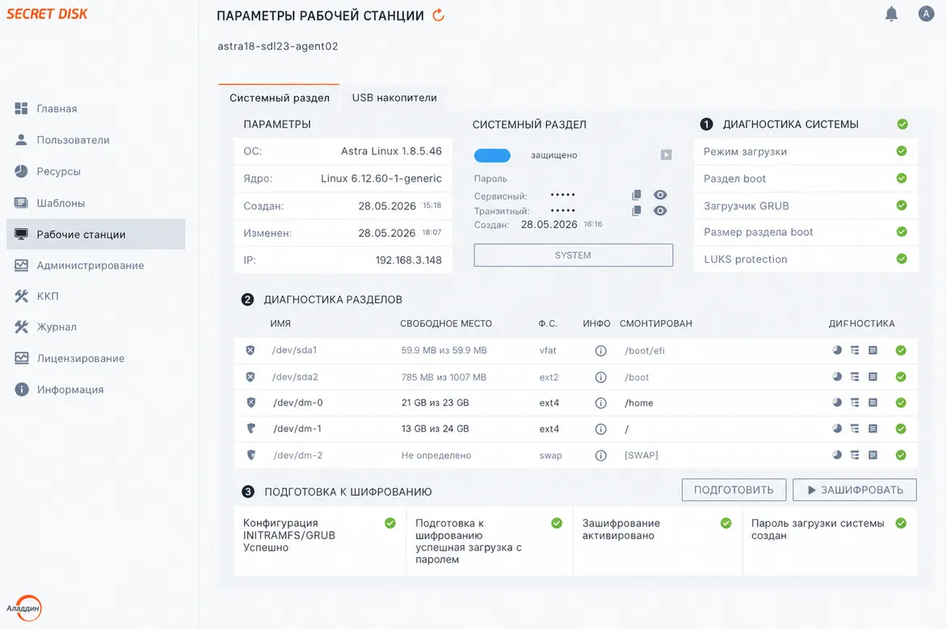The width and height of the screenshot is (947, 629).
Task: Open tree diagnostics icon for /dev/sda2
Action: [855, 377]
